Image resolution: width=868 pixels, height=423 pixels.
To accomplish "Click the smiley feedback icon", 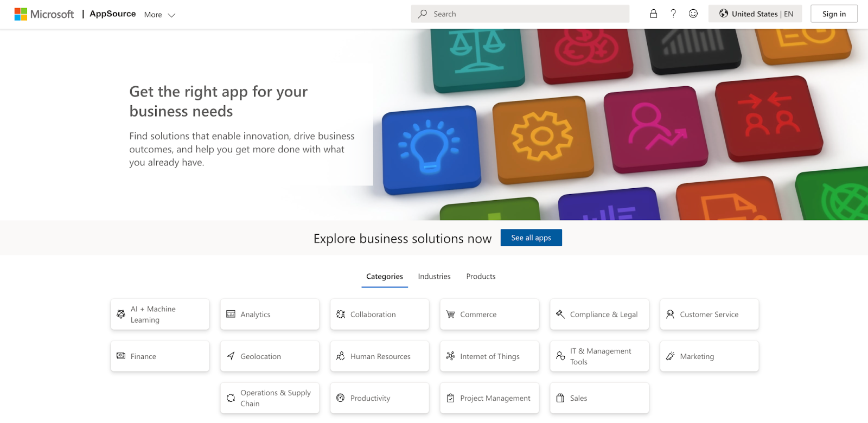I will [693, 14].
